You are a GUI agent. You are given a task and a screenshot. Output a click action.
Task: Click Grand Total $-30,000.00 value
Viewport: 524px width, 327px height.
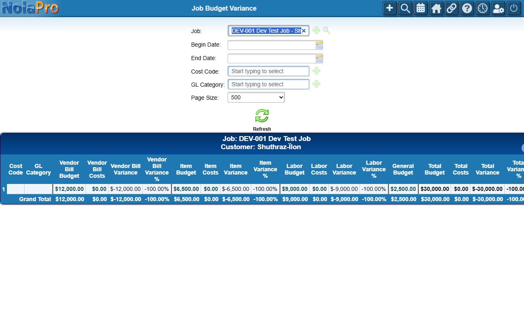488,199
